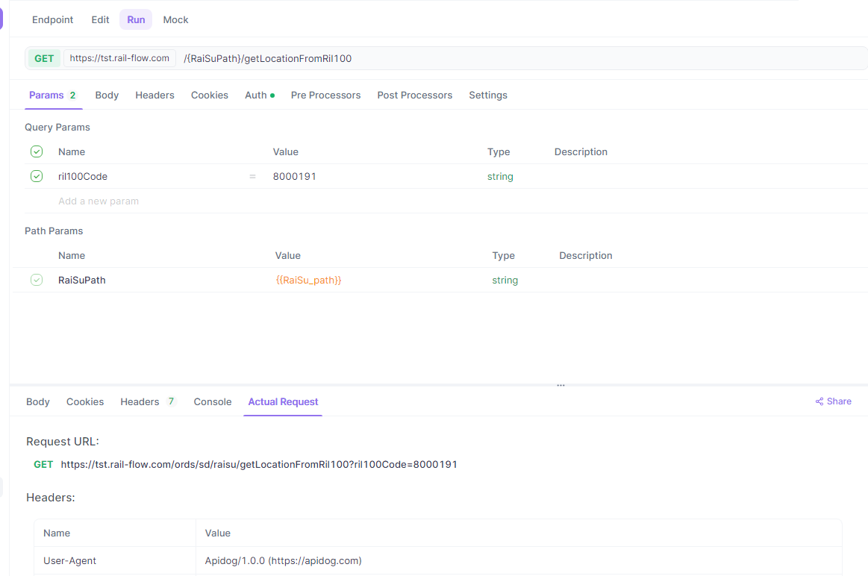
Task: Switch to Pre Processors tab
Action: (325, 96)
